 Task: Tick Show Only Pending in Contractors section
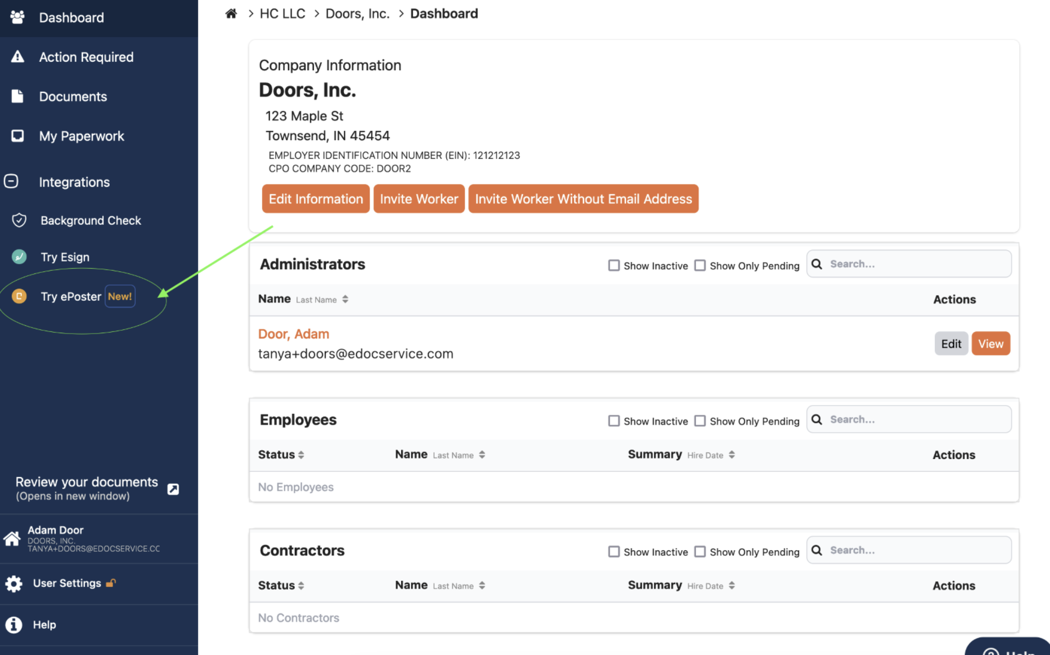[x=700, y=551]
